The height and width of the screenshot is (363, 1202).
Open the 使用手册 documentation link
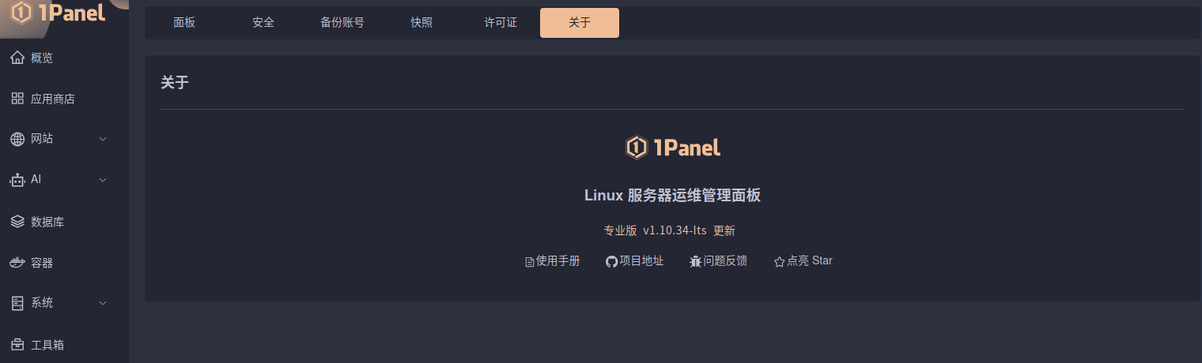[x=557, y=261]
